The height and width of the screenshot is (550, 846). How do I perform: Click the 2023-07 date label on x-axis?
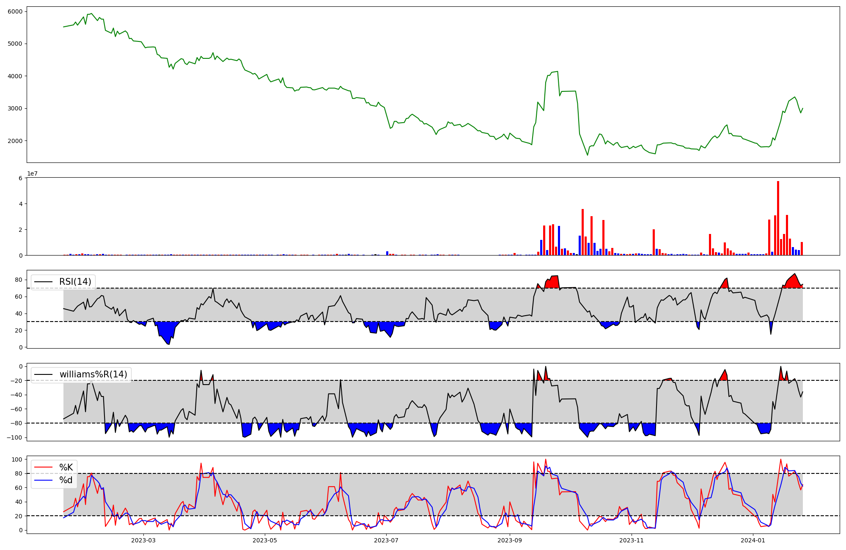tap(386, 540)
